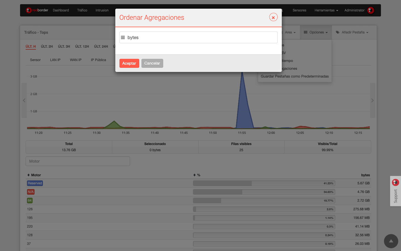This screenshot has width=401, height=251.
Task: Open the Sensores menu item
Action: pyautogui.click(x=299, y=10)
